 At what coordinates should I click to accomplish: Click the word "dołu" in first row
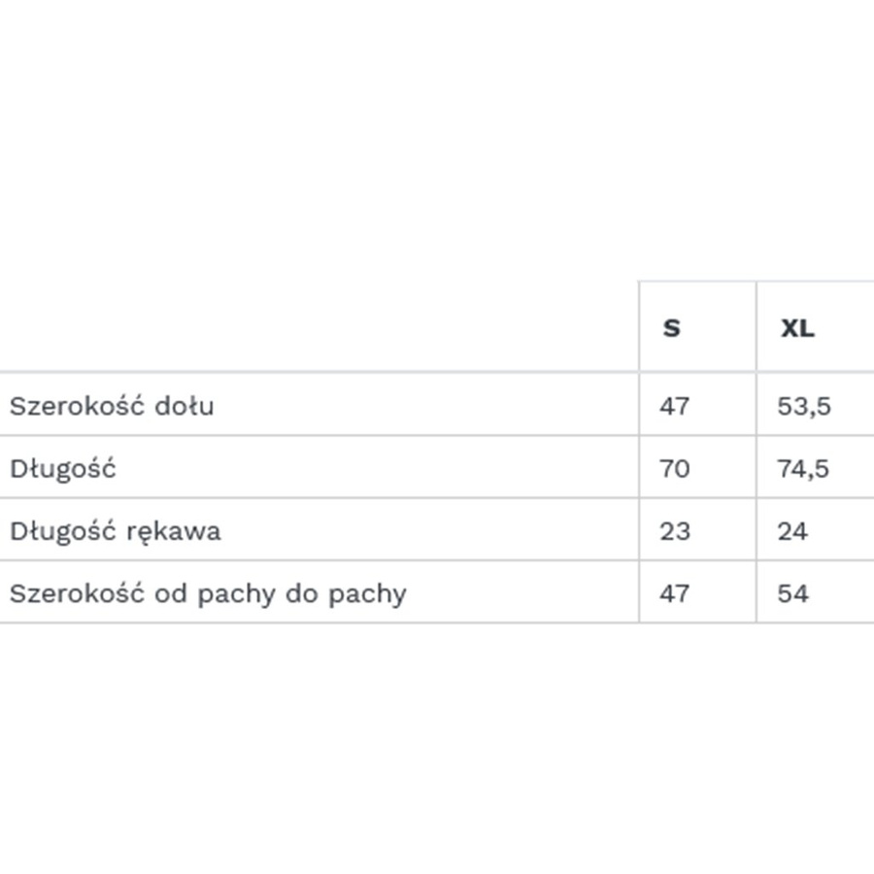(185, 406)
